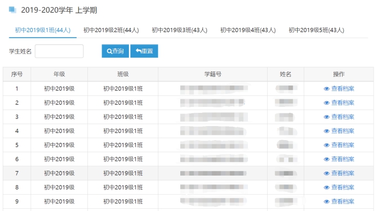Click the blurred name in row 2
Image resolution: width=378 pixels, height=211 pixels.
(286, 103)
